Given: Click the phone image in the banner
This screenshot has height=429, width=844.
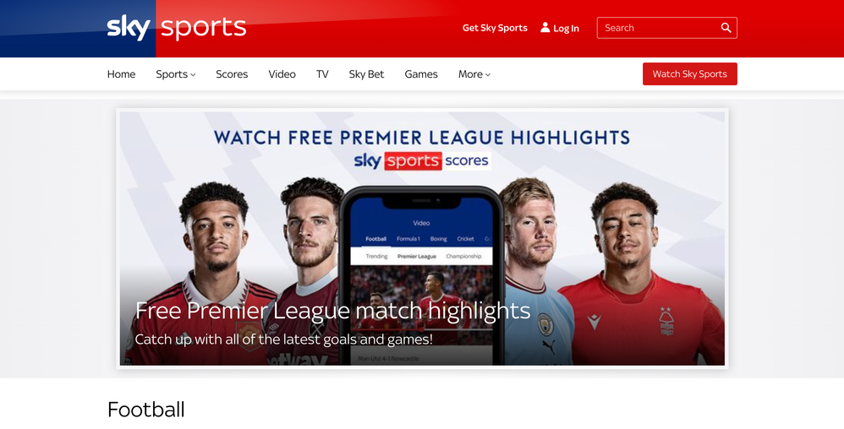Looking at the screenshot, I should click(x=421, y=275).
